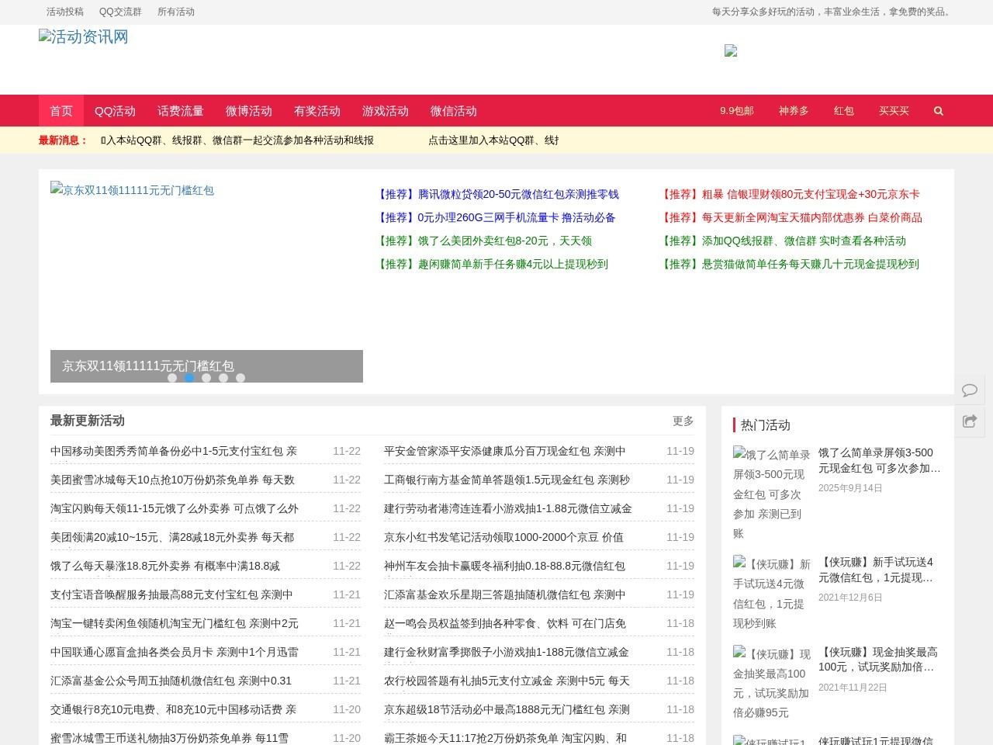The height and width of the screenshot is (745, 993).
Task: Open 0元办理260G三网手机流量卡 recommendation
Action: point(495,217)
